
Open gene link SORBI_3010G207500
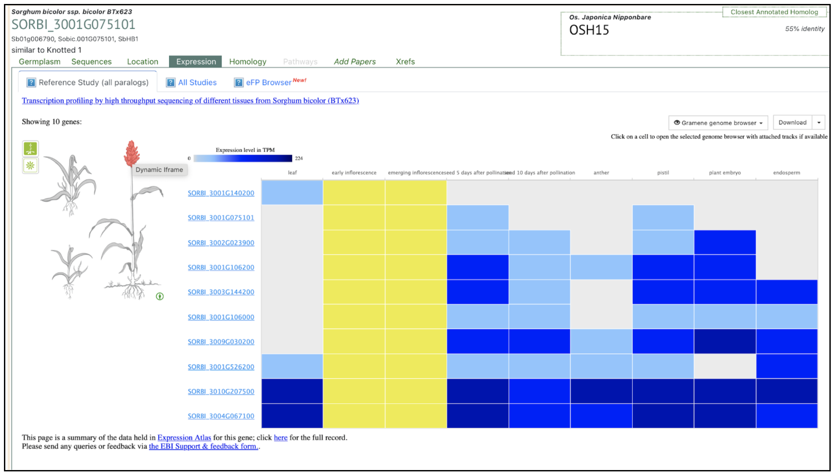click(221, 391)
